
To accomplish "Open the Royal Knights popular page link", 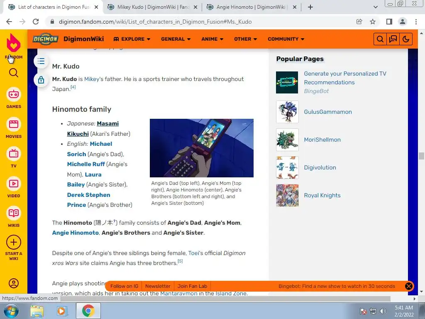I will [x=322, y=195].
